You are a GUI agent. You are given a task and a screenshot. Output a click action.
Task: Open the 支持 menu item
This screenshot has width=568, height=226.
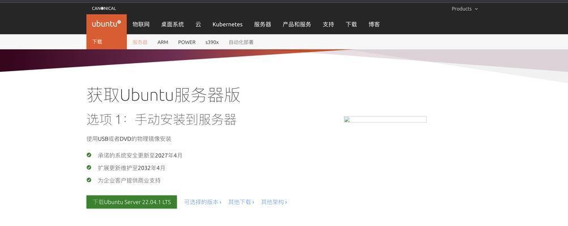[328, 24]
